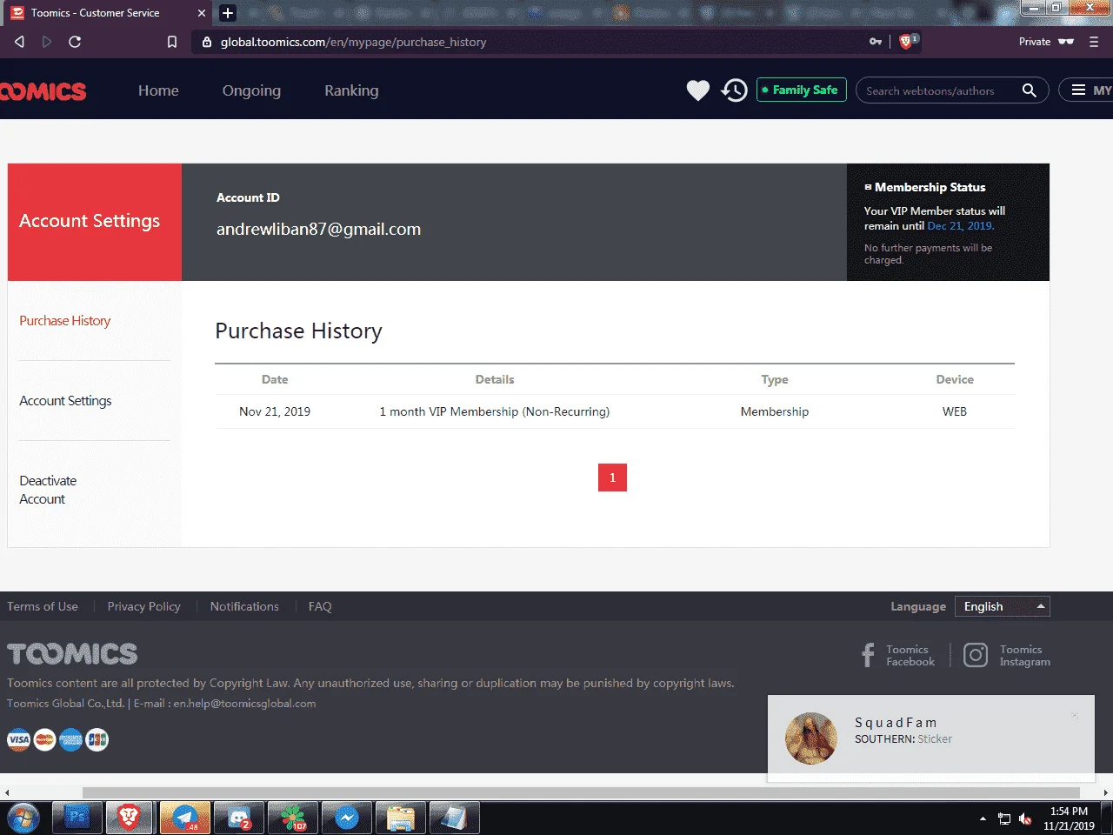The width and height of the screenshot is (1113, 835).
Task: Select Deactivate Account in the sidebar
Action: [48, 490]
